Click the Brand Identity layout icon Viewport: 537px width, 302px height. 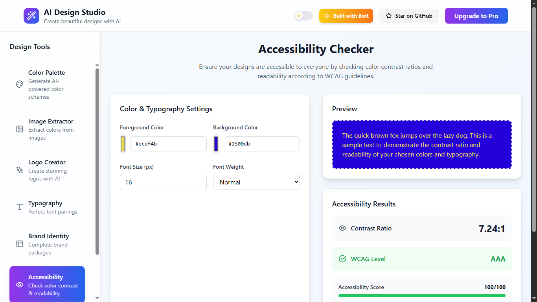pyautogui.click(x=20, y=244)
